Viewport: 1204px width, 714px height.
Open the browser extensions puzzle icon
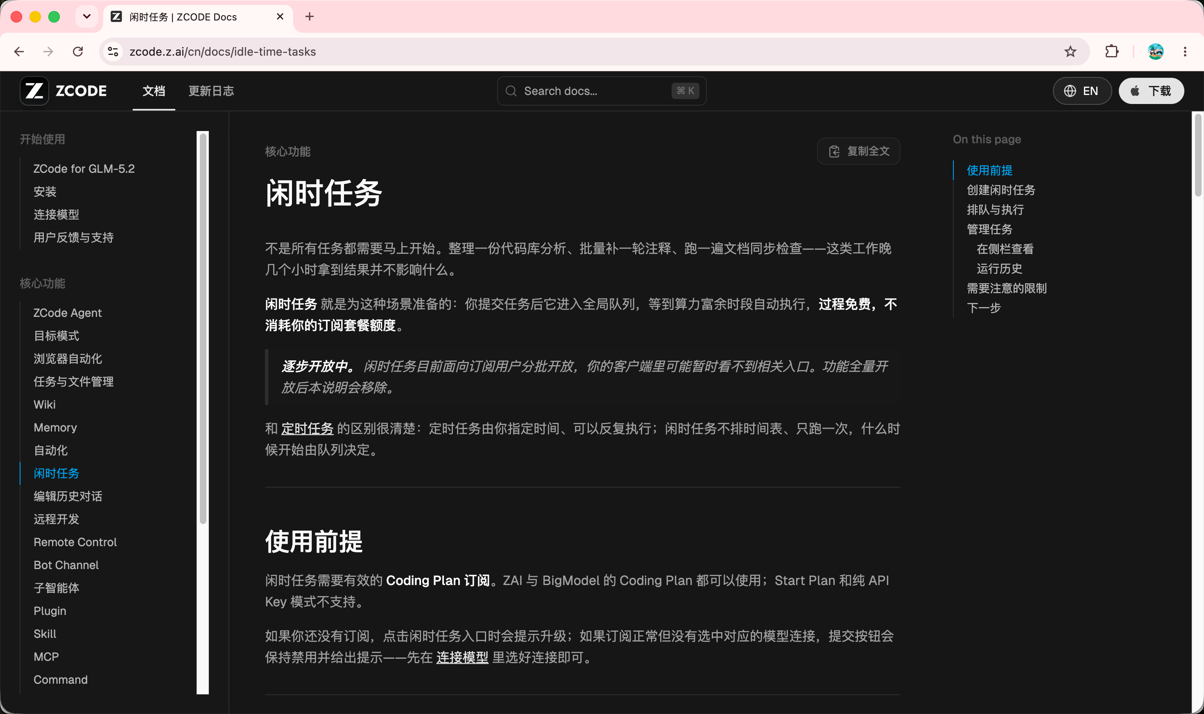[x=1111, y=52]
